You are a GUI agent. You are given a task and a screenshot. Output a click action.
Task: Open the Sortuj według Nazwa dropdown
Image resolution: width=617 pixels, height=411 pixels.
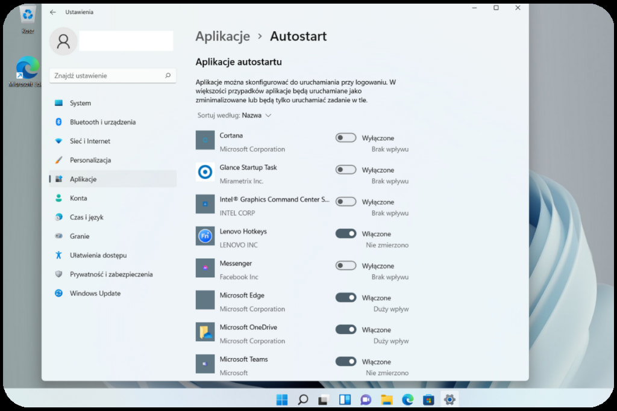[x=234, y=115]
